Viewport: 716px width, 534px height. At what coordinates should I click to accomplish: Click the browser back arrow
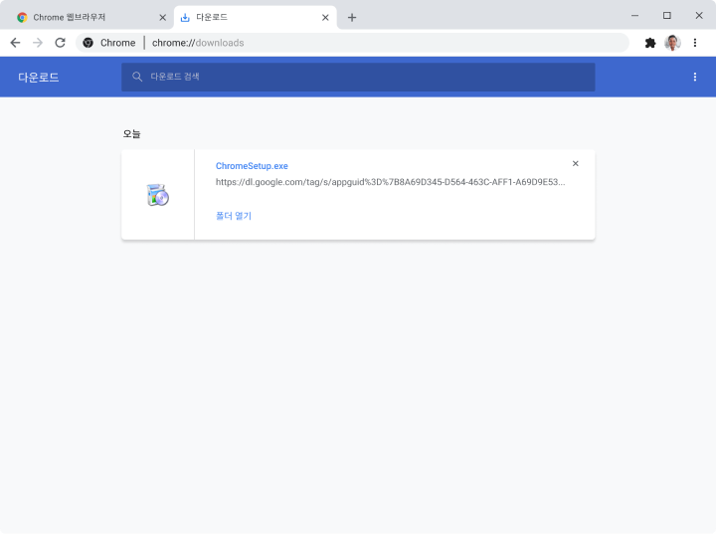click(15, 43)
